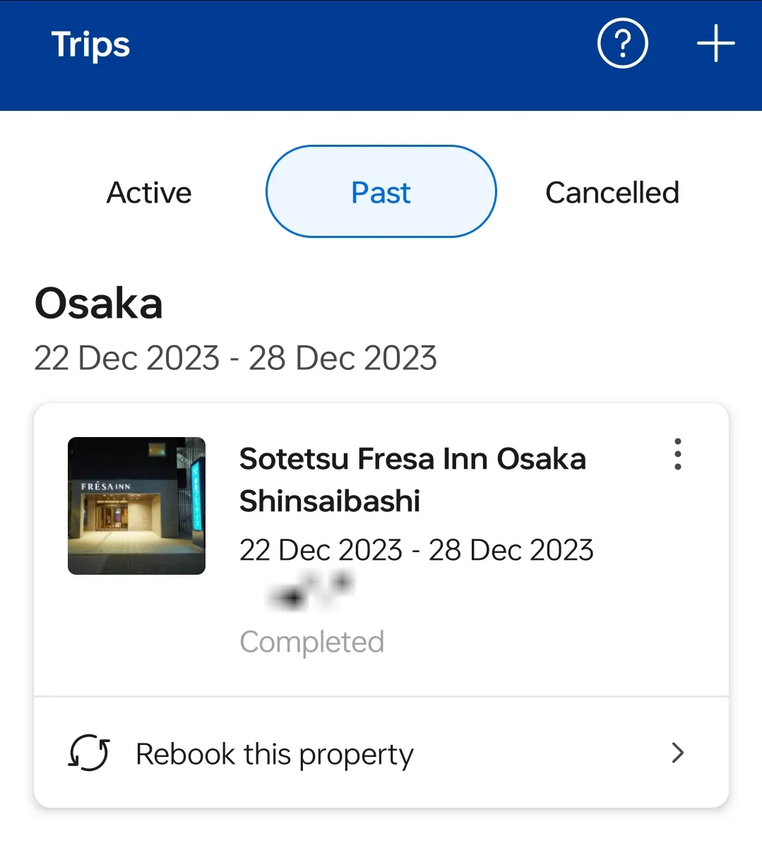Click the circular arrows rebook icon
Image resolution: width=762 pixels, height=848 pixels.
(89, 753)
